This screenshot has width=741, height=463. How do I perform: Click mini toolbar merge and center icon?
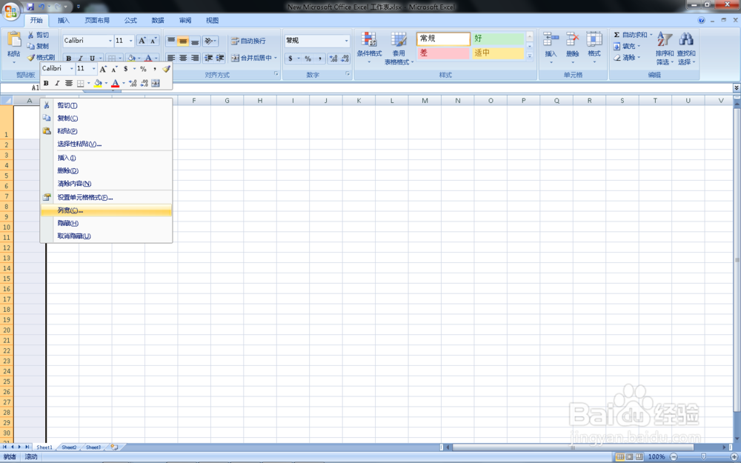click(x=155, y=83)
